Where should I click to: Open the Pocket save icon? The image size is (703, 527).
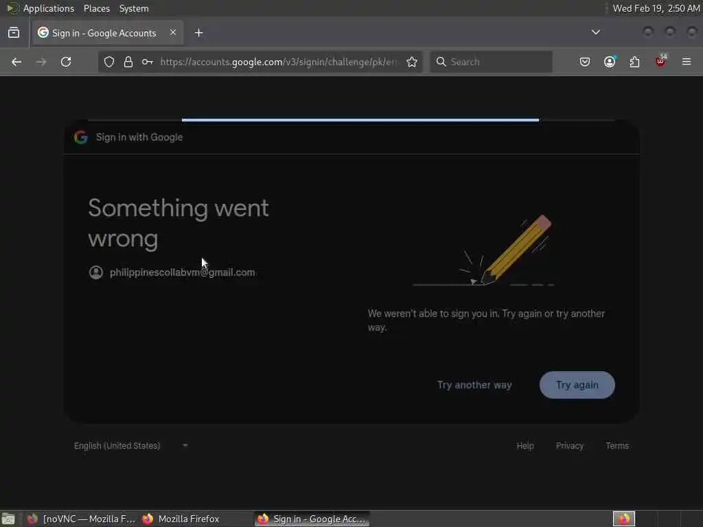pyautogui.click(x=585, y=62)
